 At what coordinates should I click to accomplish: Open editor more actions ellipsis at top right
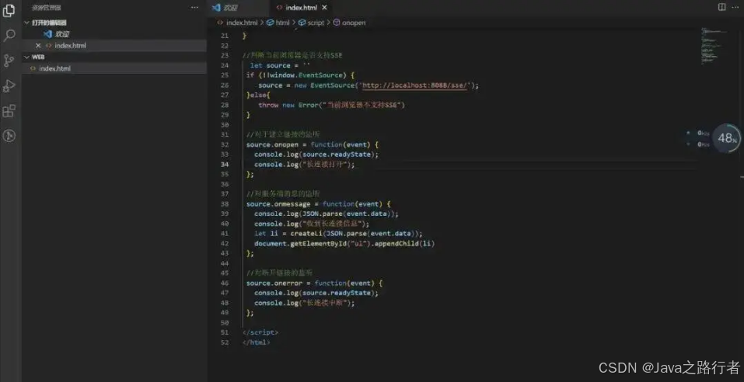[x=736, y=7]
